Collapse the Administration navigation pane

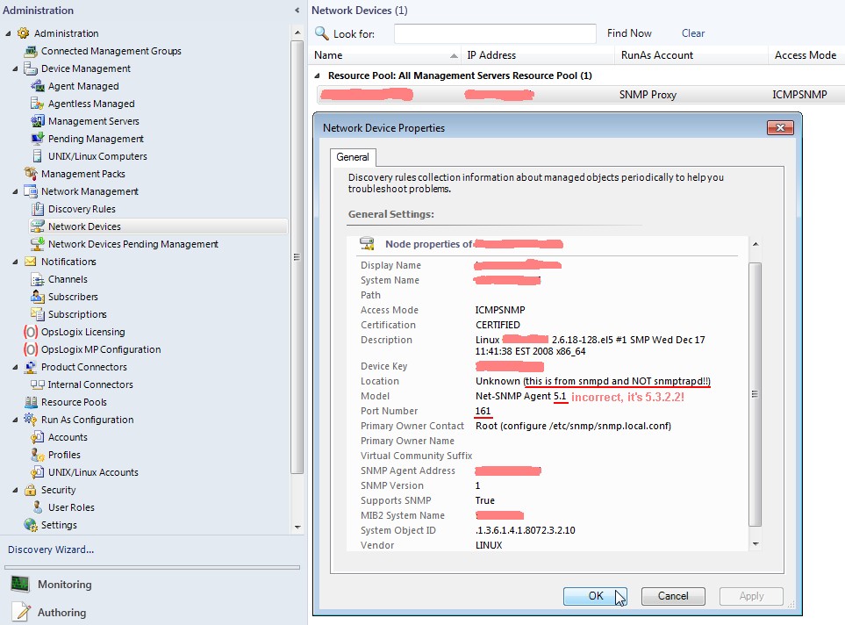pos(297,11)
